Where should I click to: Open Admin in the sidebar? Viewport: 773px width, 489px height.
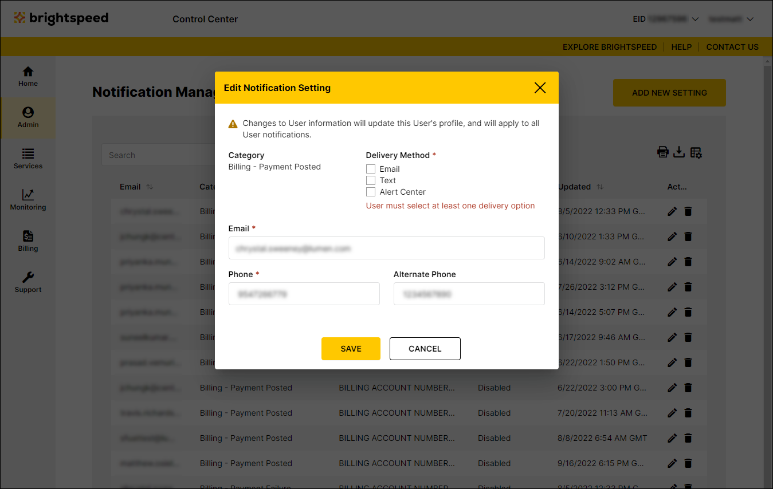tap(28, 118)
